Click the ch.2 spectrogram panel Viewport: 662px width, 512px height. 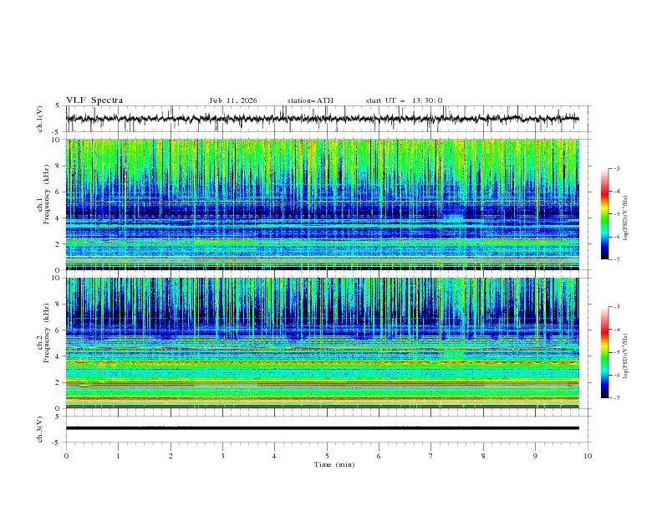tap(322, 343)
